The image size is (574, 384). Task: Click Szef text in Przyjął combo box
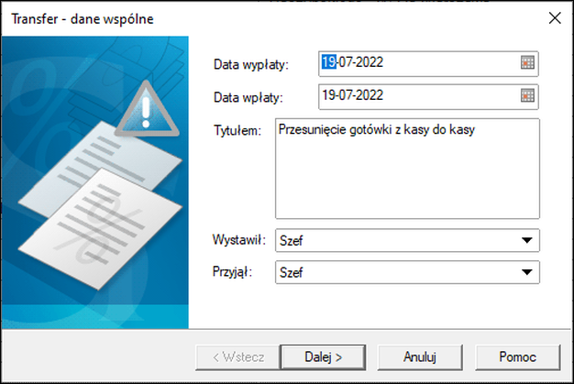tap(291, 272)
